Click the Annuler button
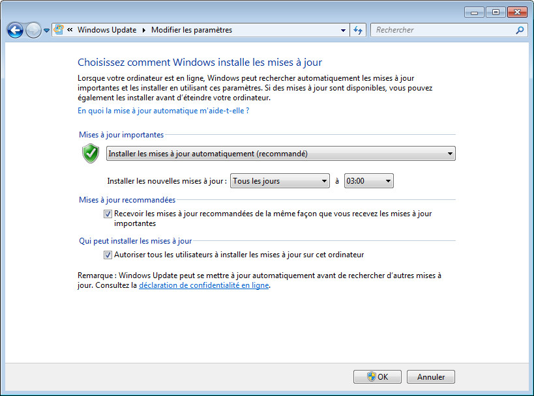 tap(431, 376)
